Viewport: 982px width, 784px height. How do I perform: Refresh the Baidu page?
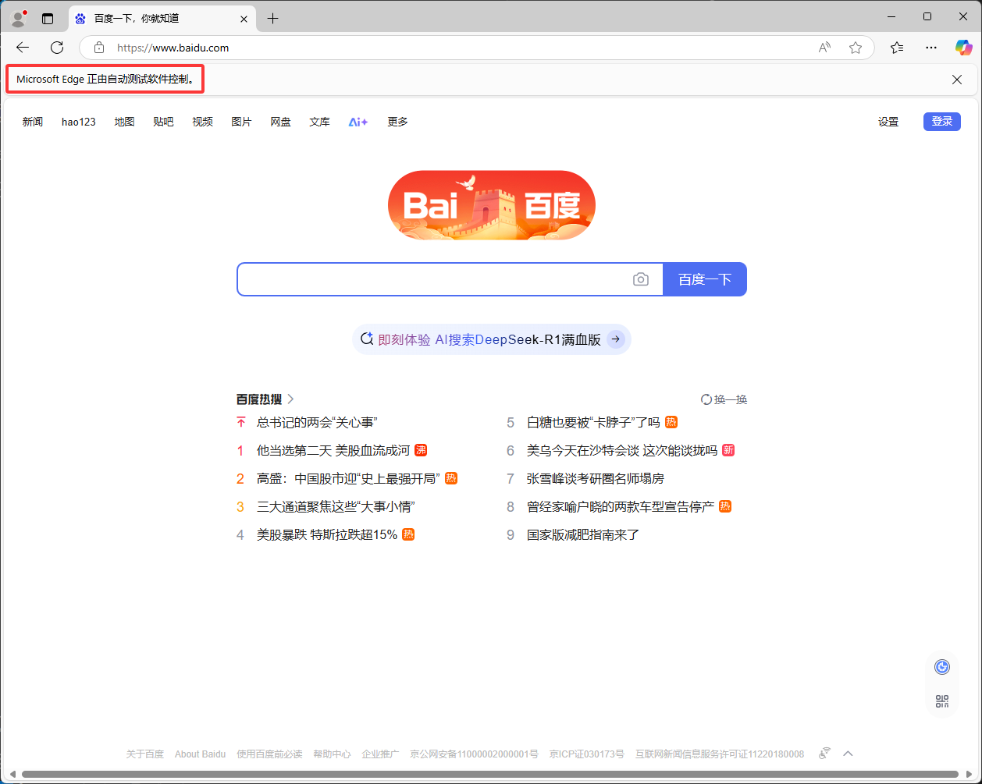[x=57, y=48]
